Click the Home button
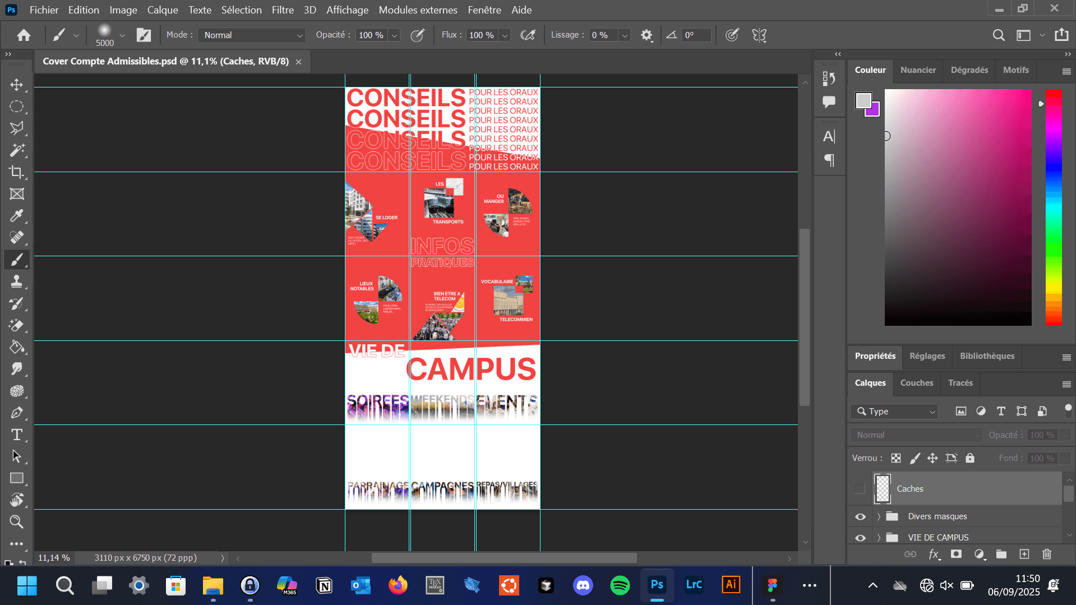 tap(24, 35)
